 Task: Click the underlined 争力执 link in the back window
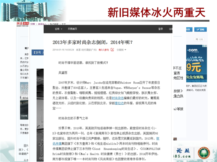point(178,96)
